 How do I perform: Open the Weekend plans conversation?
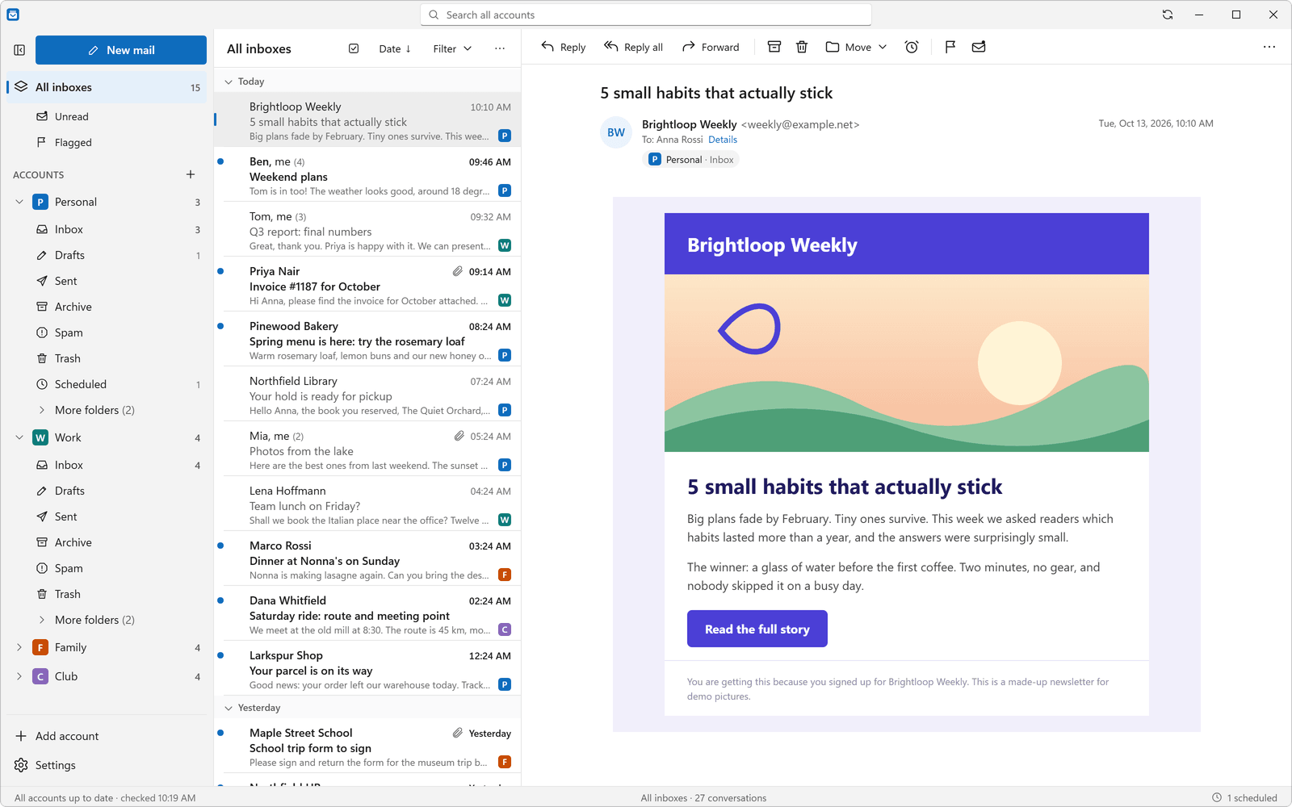pos(367,174)
